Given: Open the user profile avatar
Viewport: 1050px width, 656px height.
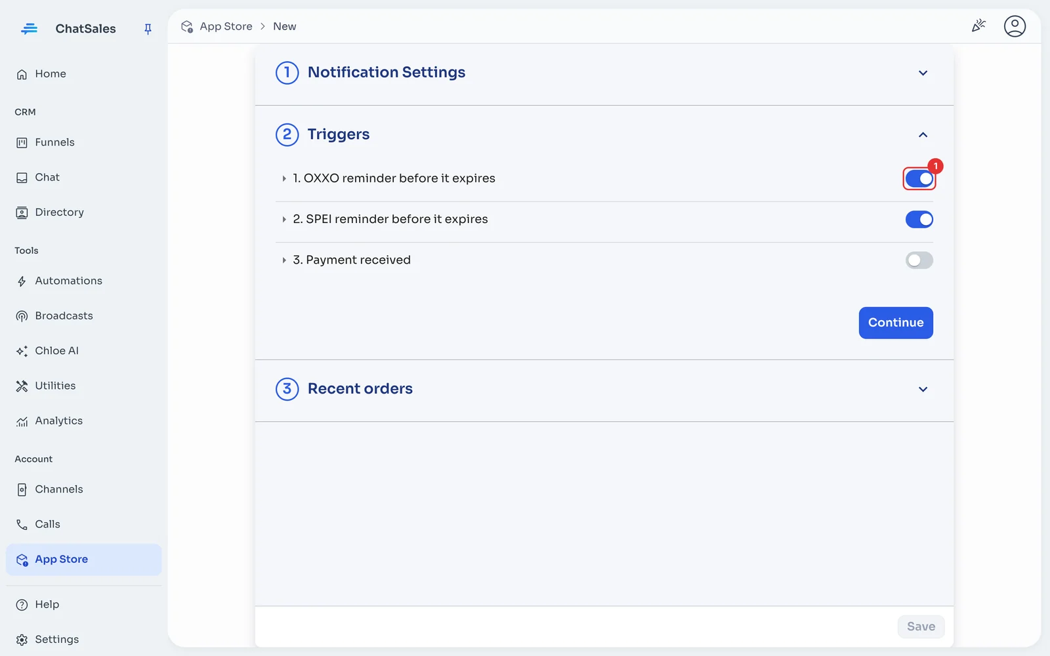Looking at the screenshot, I should [1015, 26].
